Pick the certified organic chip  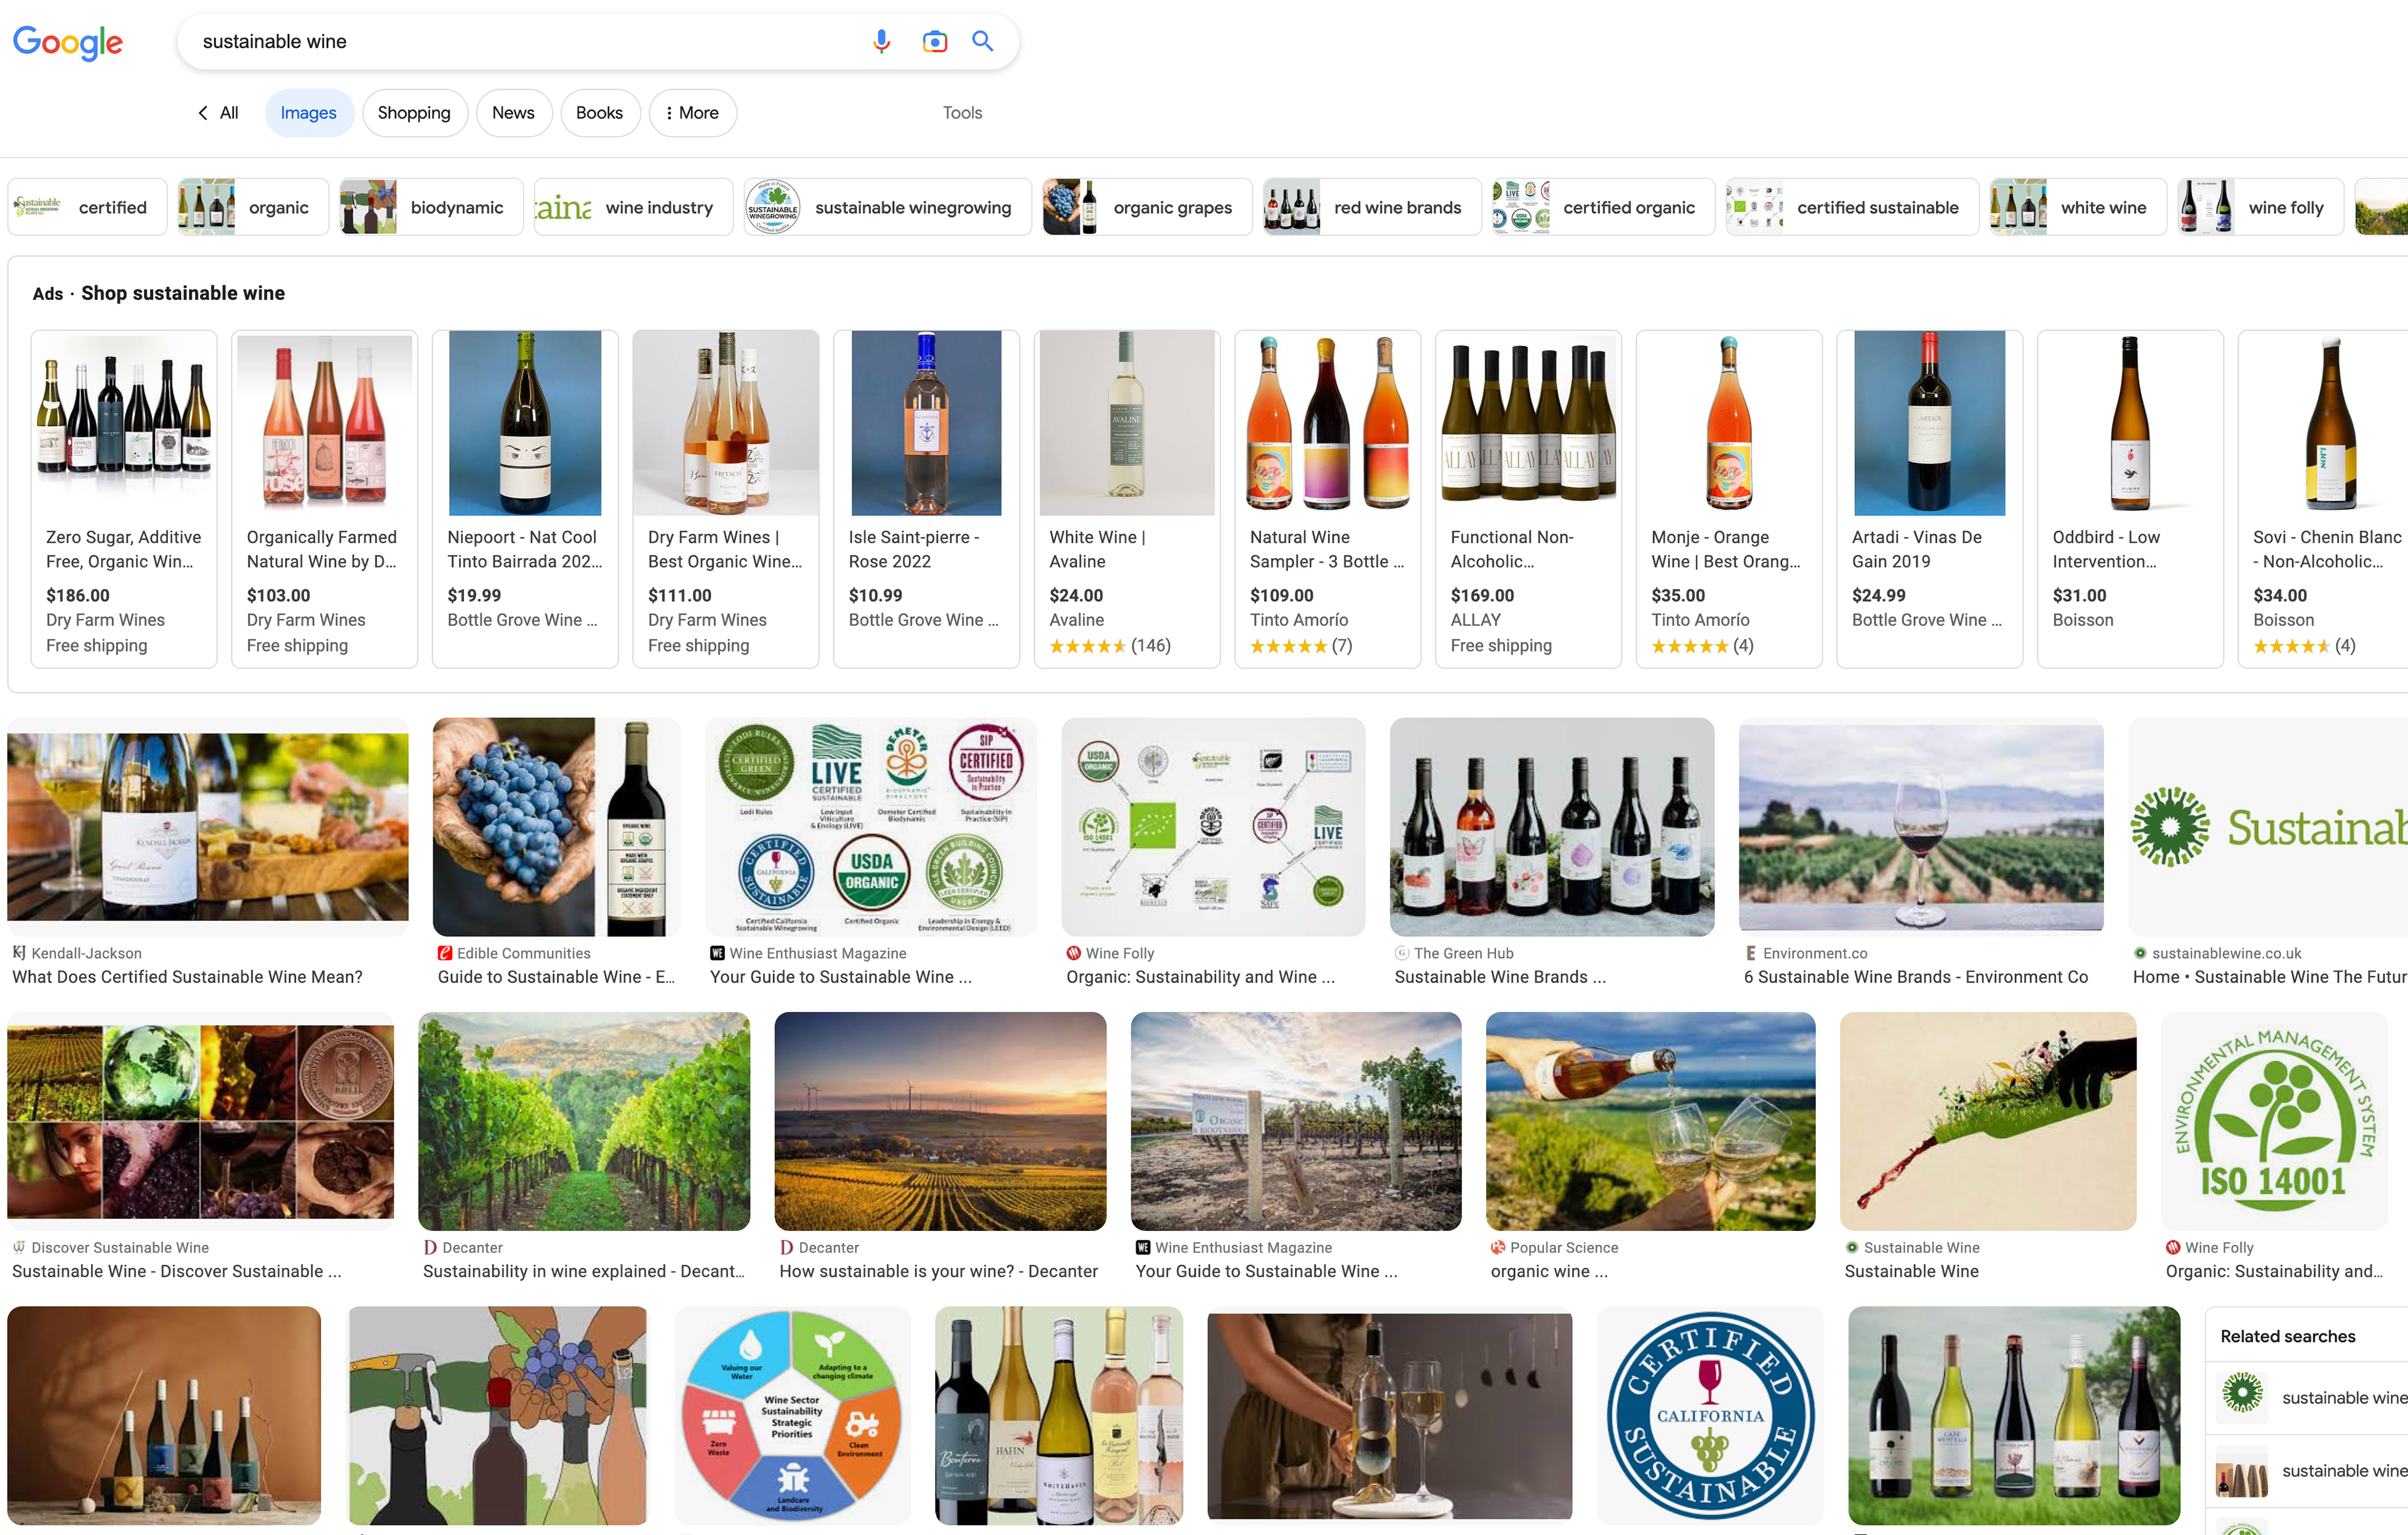pyautogui.click(x=1603, y=207)
